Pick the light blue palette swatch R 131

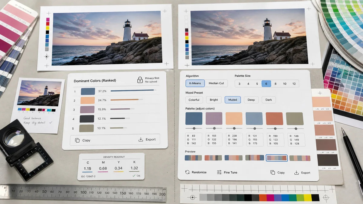[x=254, y=118]
